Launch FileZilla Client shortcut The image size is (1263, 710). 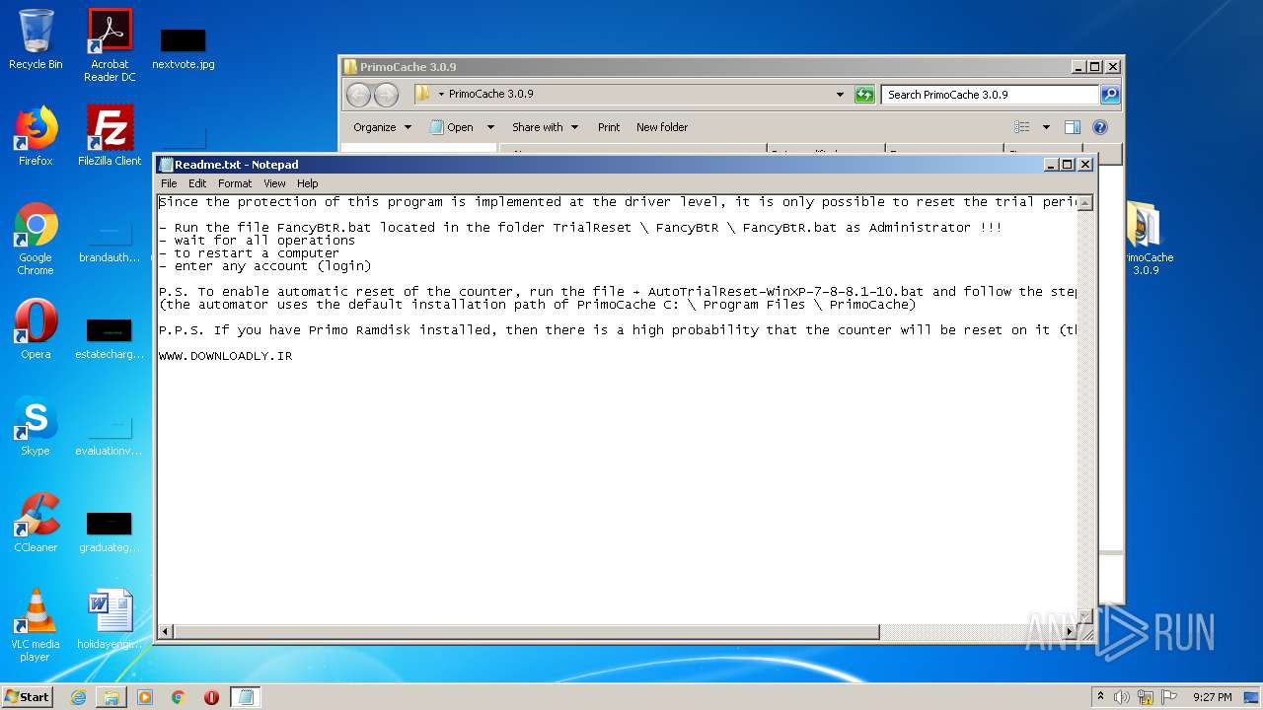coord(110,136)
